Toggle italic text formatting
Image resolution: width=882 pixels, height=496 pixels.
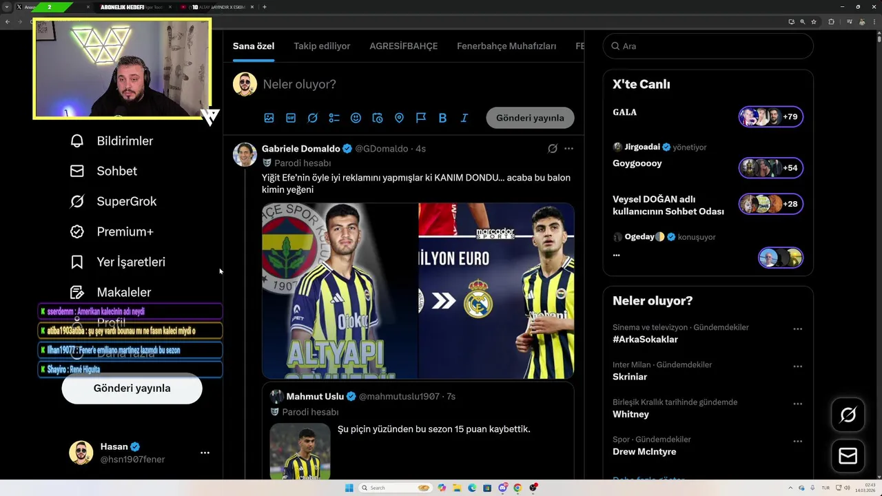click(464, 118)
